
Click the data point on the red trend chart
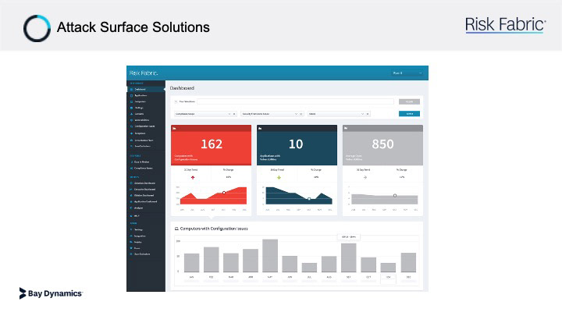tap(224, 193)
